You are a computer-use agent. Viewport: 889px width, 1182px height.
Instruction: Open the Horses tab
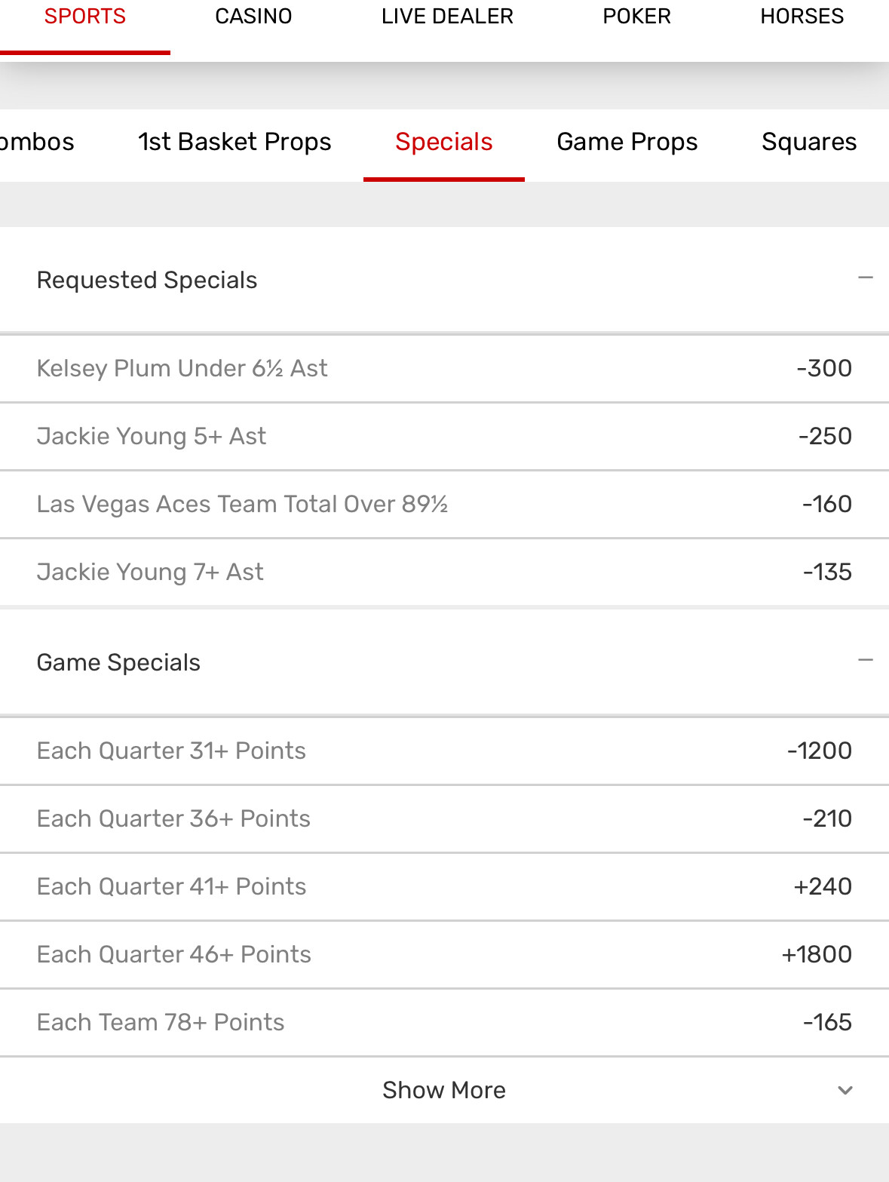802,17
